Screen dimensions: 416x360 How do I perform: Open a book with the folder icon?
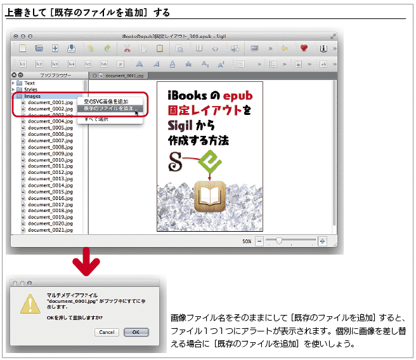pos(39,48)
